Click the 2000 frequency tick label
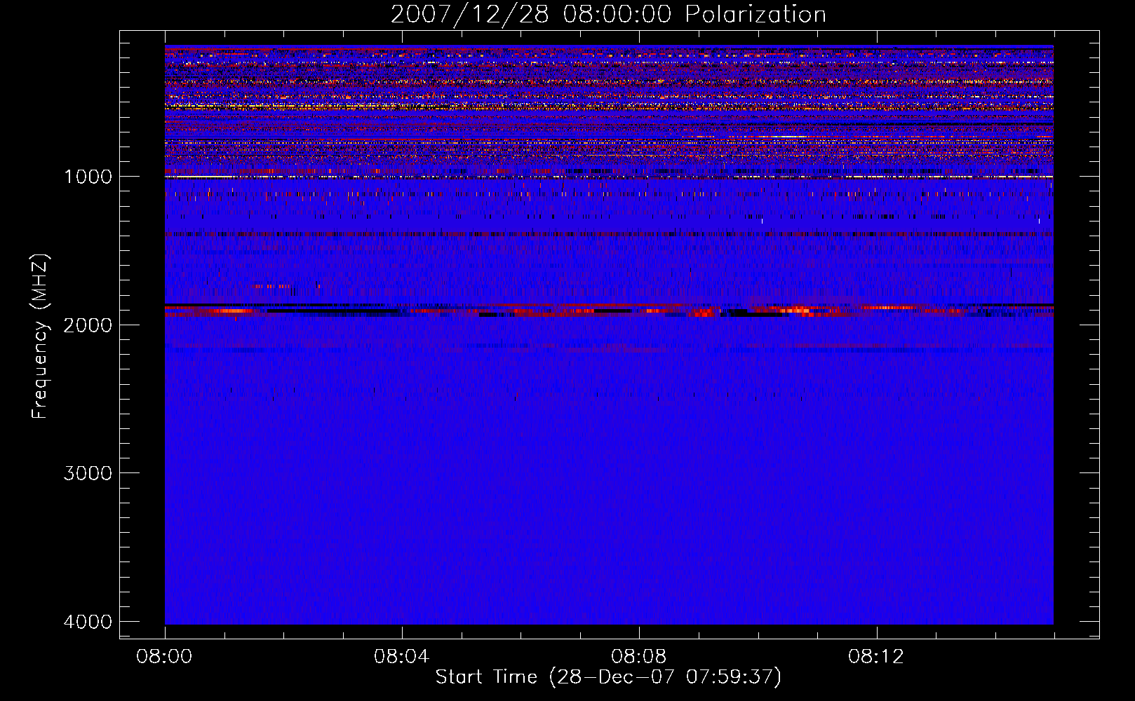This screenshot has height=701, width=1135. click(x=88, y=325)
